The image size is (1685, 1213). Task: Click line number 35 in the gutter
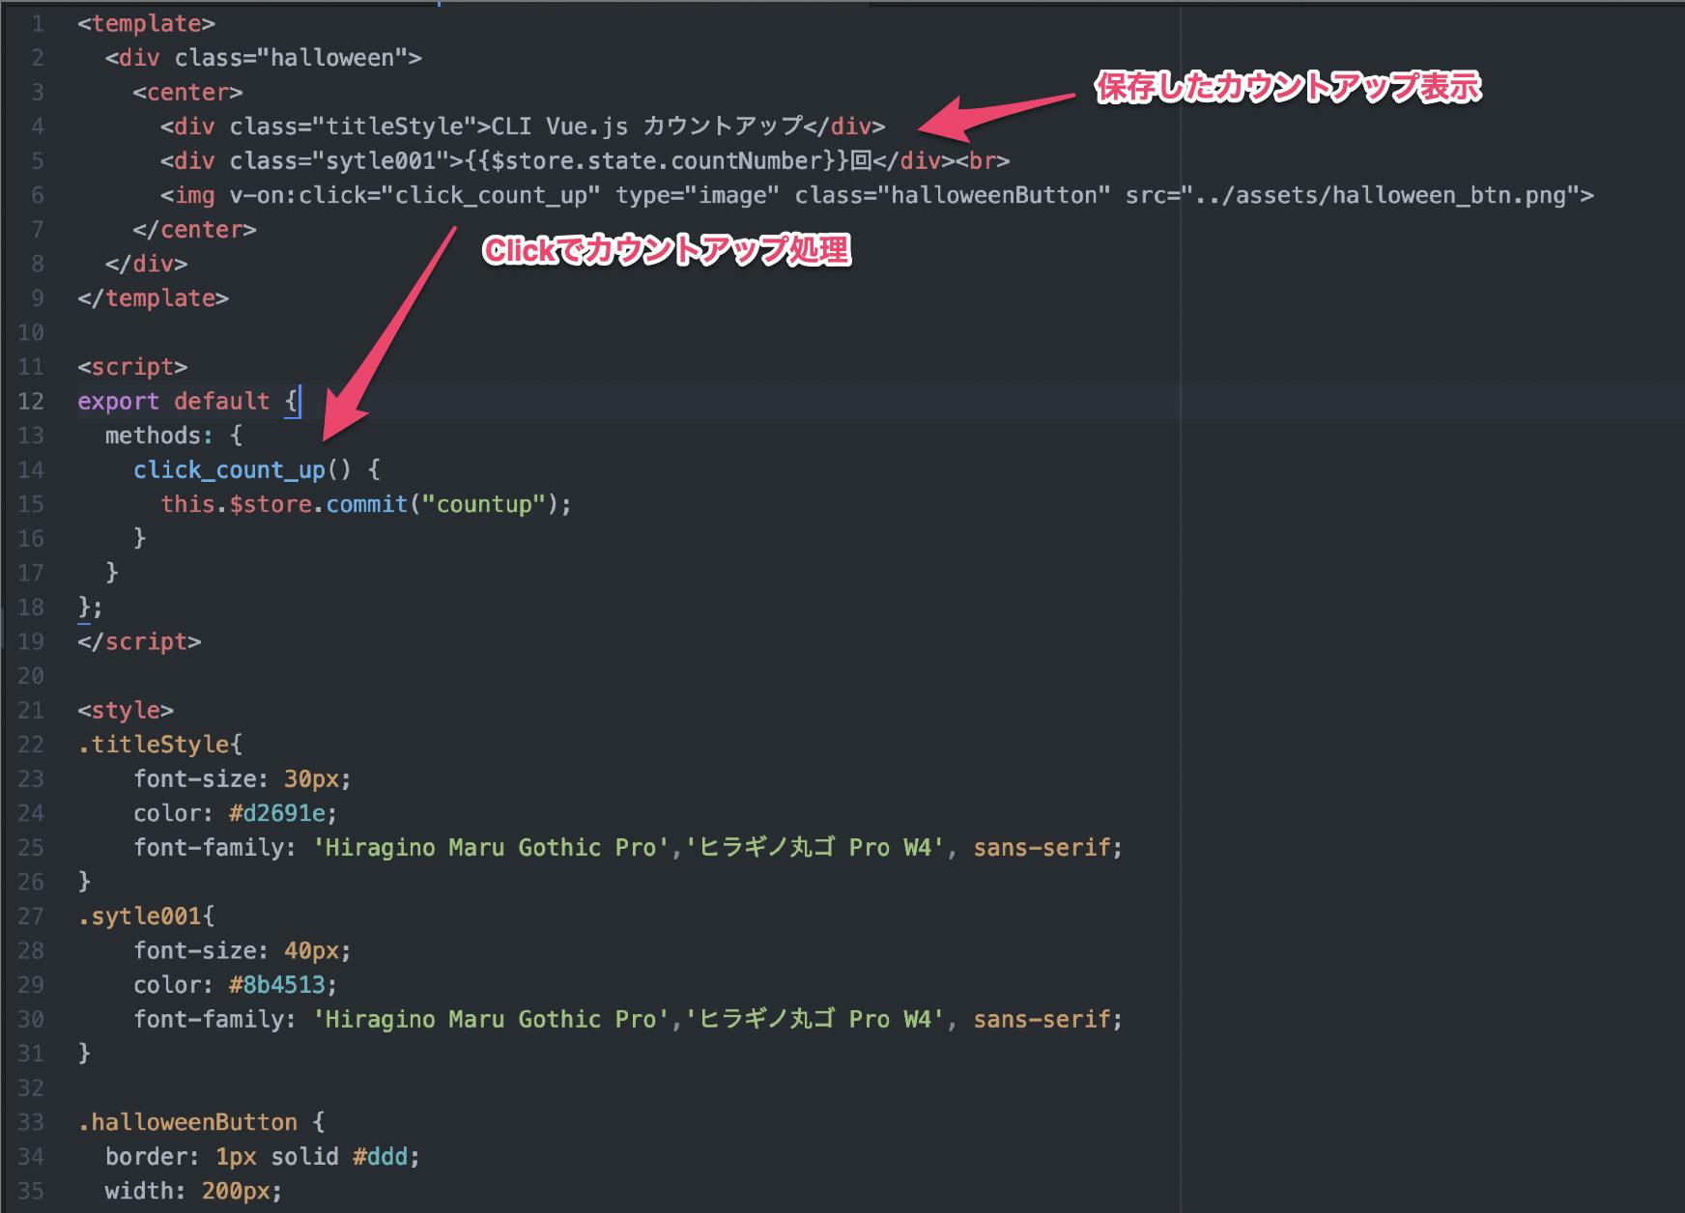pyautogui.click(x=31, y=1191)
